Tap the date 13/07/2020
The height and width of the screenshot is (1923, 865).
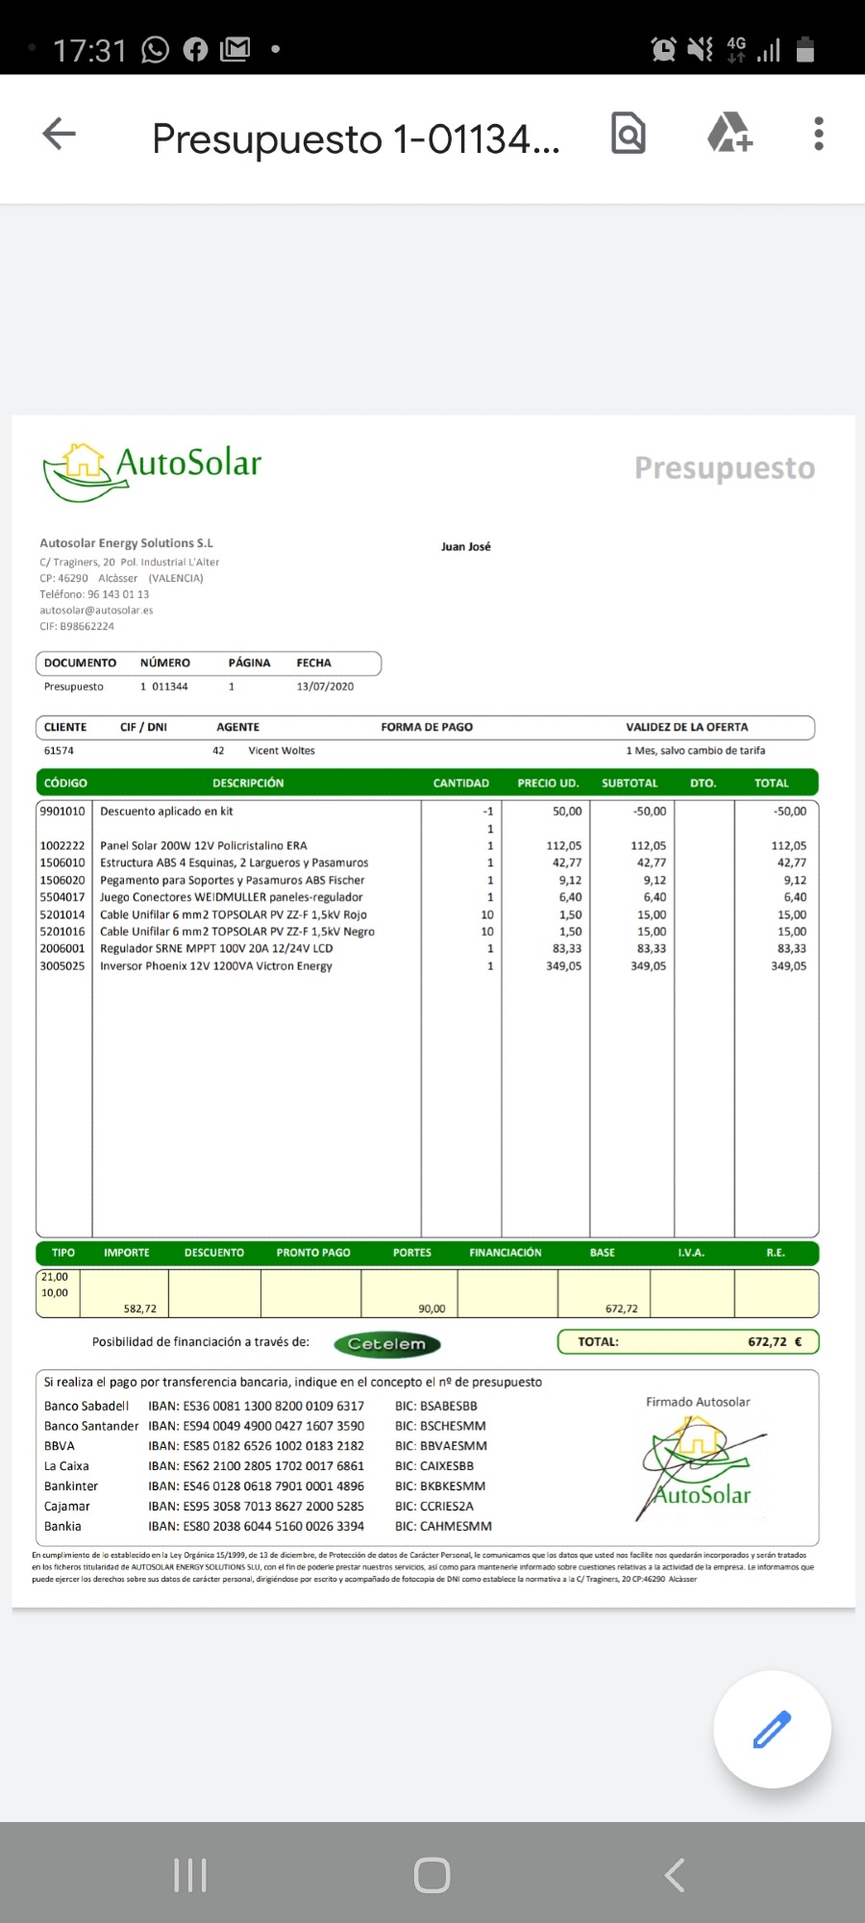tap(325, 687)
